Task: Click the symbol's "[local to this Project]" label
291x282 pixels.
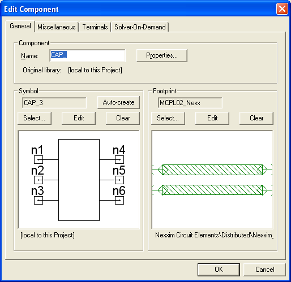Action: click(x=48, y=235)
